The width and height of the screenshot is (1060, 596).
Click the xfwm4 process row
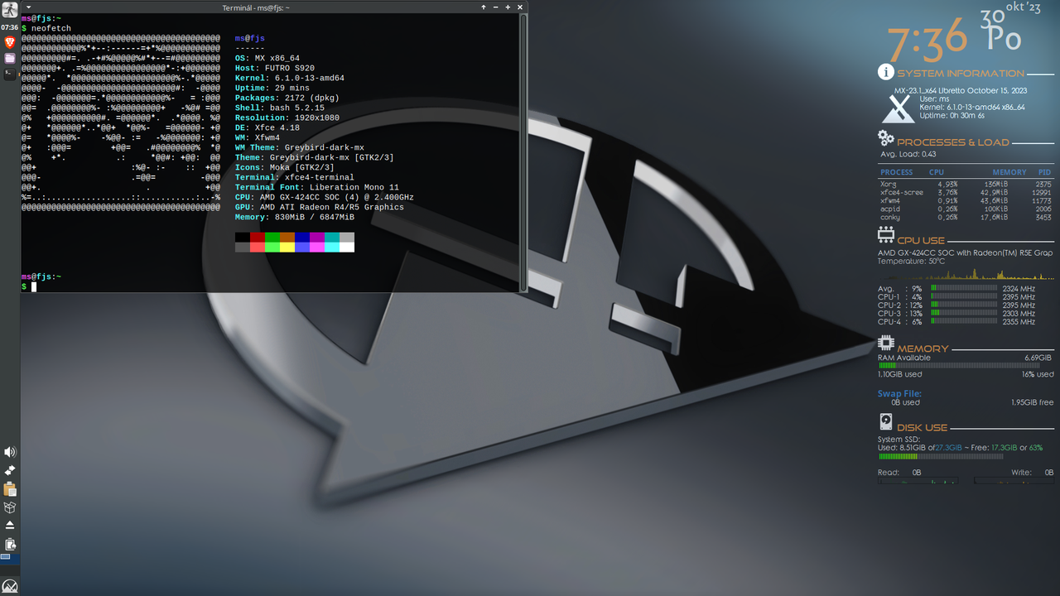[x=966, y=200]
